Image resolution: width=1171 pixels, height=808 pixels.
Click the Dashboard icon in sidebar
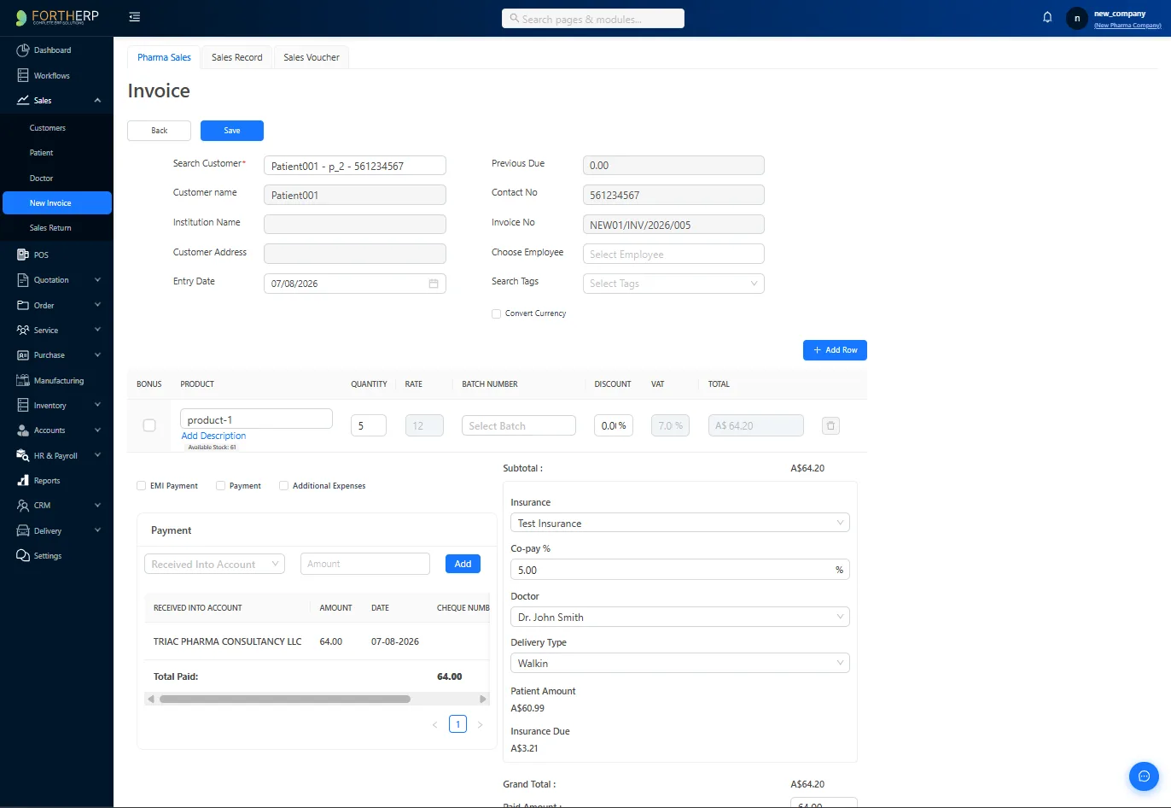tap(23, 50)
